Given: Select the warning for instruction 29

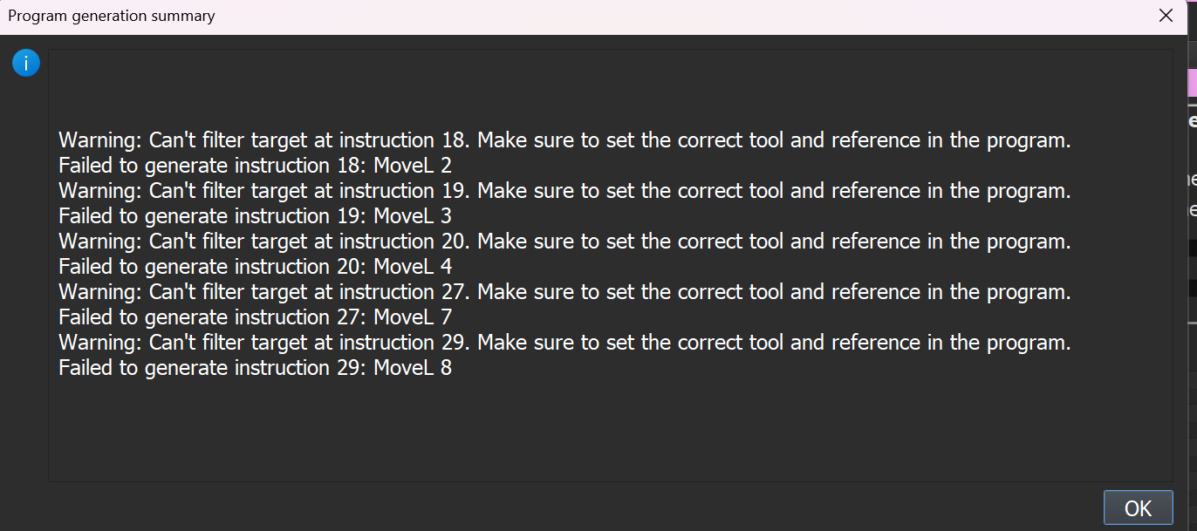Looking at the screenshot, I should [x=564, y=343].
